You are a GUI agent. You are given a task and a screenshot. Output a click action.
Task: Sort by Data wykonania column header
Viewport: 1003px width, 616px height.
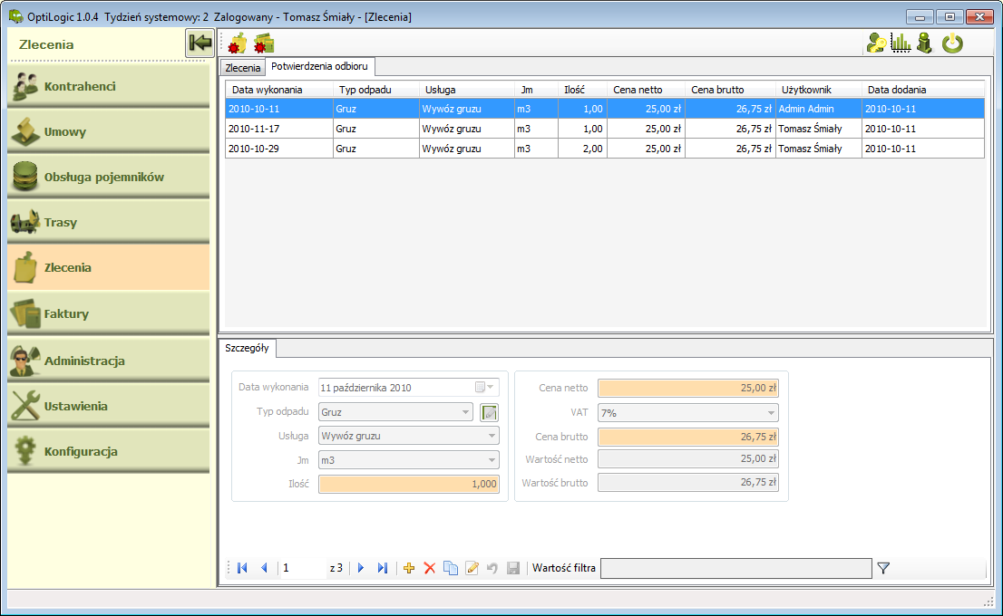[279, 90]
